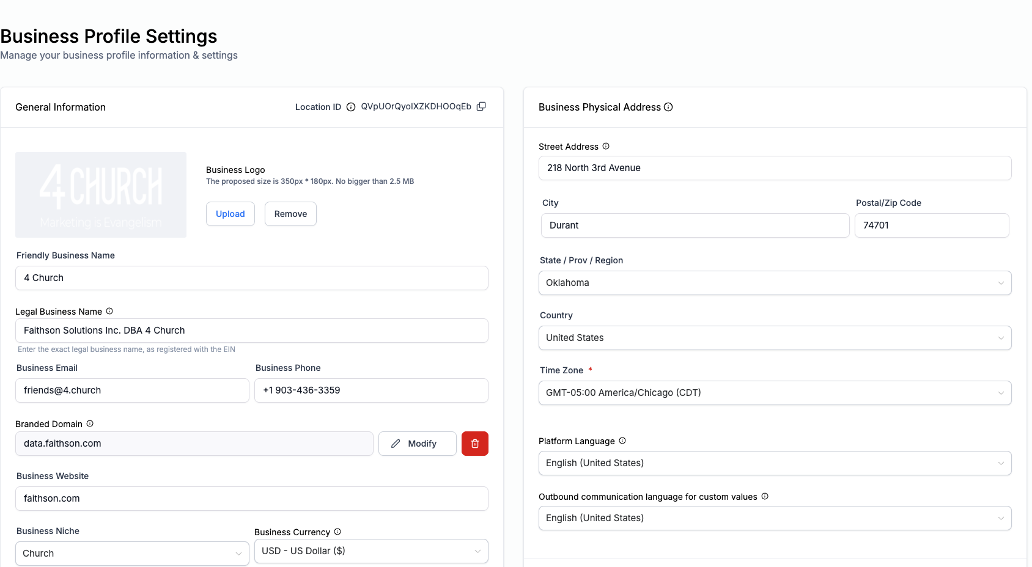Click the Remove logo button
1032x567 pixels.
290,214
